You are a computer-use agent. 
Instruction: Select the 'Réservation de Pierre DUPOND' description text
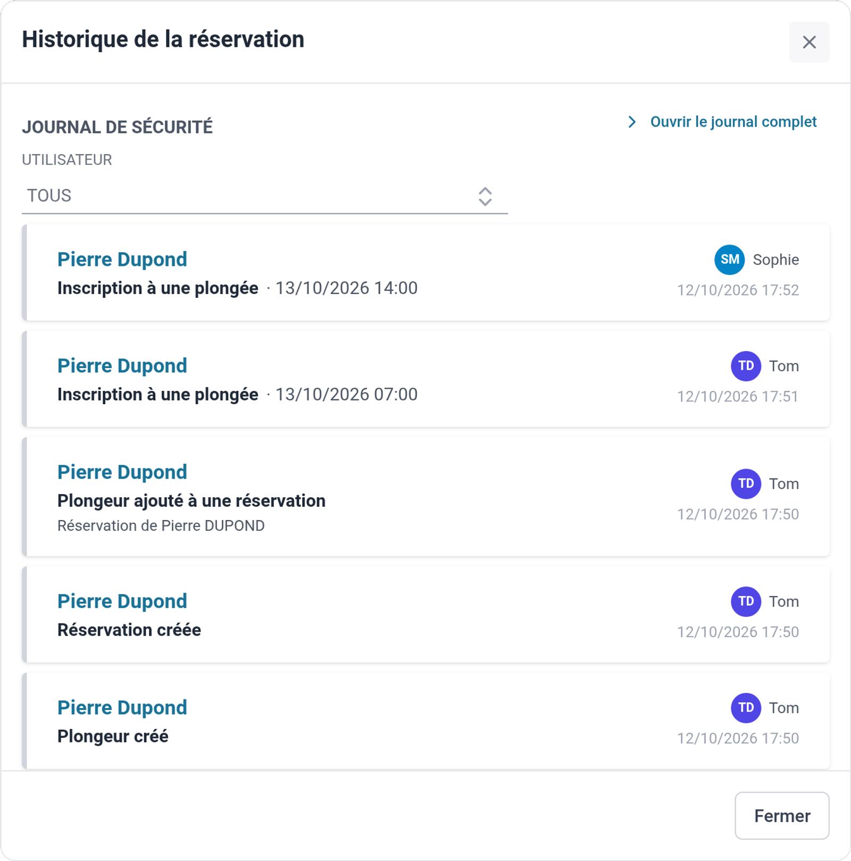[161, 525]
